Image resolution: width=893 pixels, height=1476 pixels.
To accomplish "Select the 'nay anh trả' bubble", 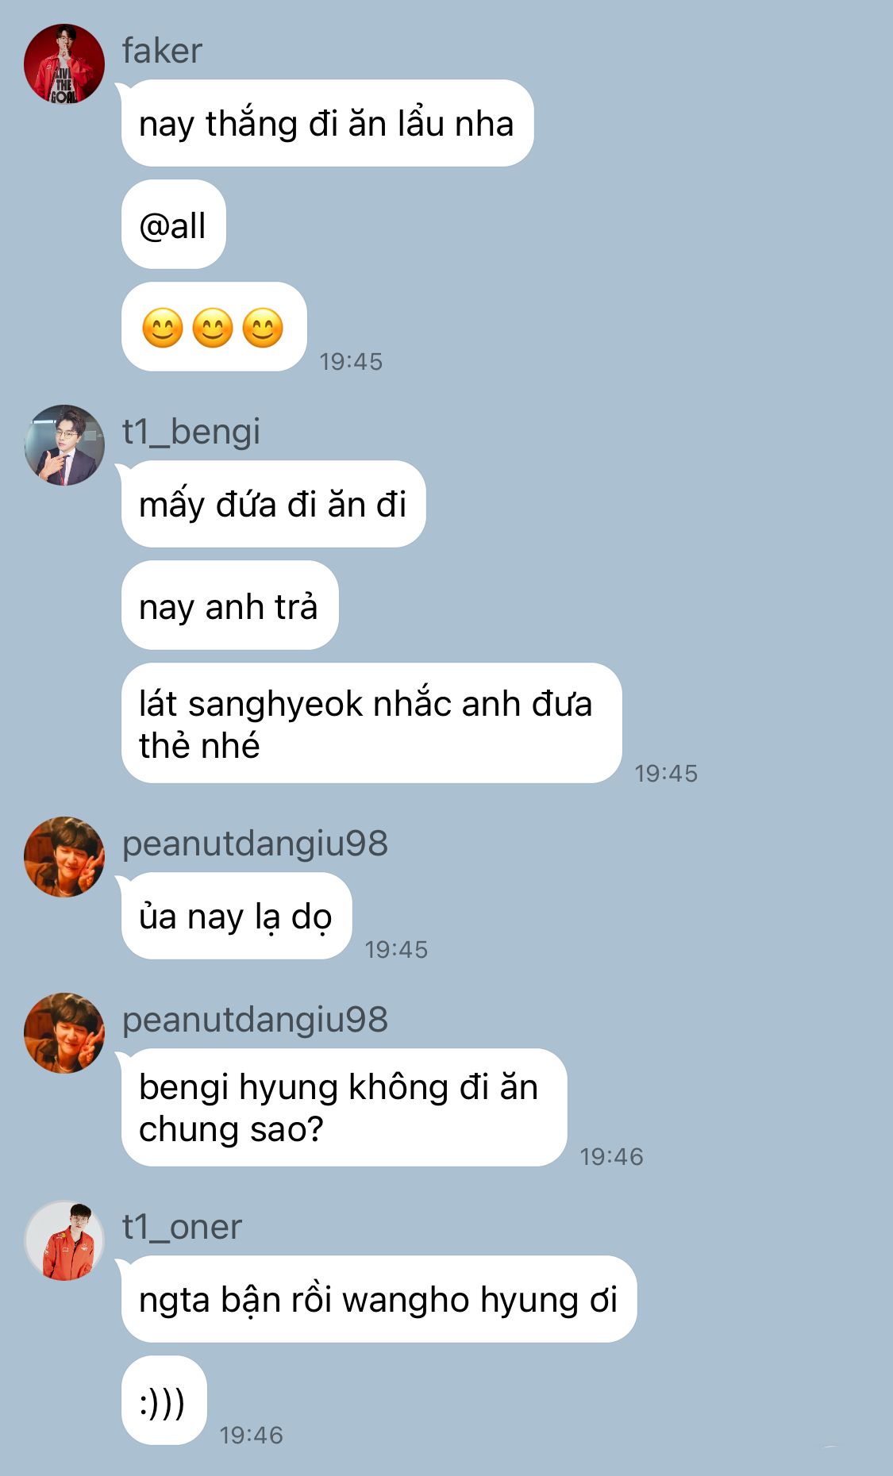I will (229, 605).
